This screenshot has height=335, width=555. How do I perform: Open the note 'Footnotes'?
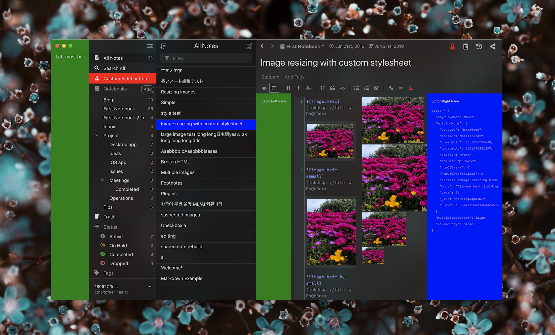point(206,183)
